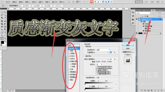
Task: Open the 文件 menu in the menu bar
Action: [x=8, y=2]
